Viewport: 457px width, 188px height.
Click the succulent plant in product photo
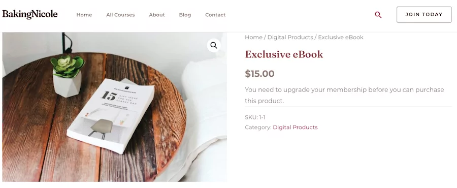pyautogui.click(x=68, y=75)
